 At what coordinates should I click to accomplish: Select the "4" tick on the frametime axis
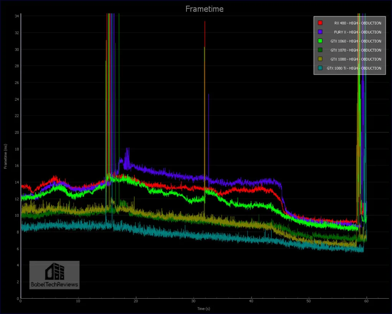click(x=18, y=265)
